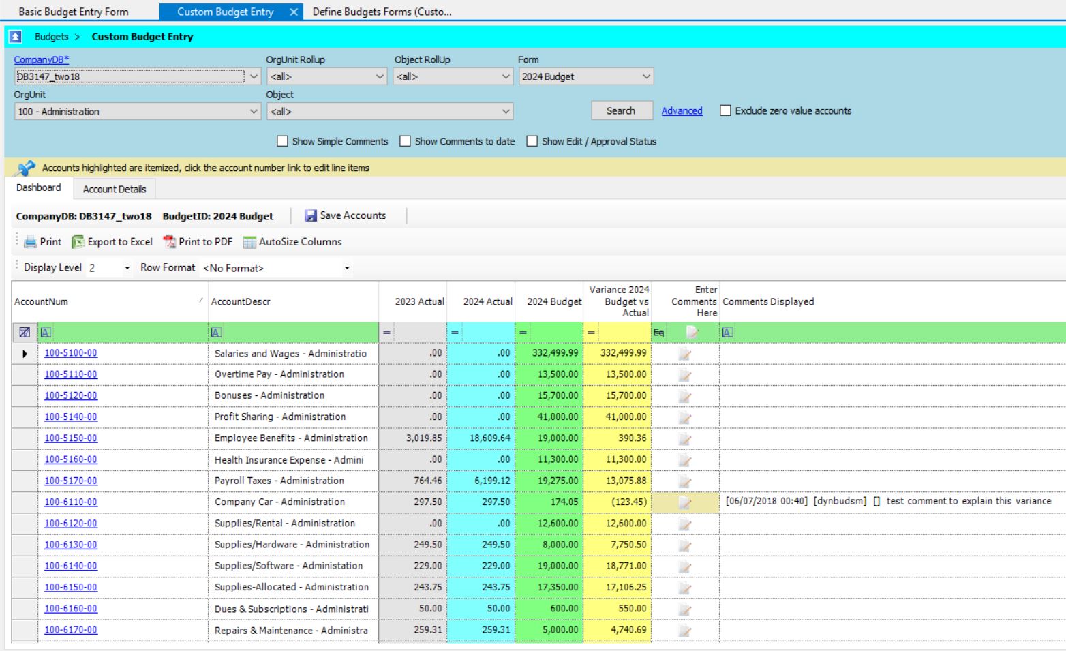Click the Print to PDF icon
Image resolution: width=1066 pixels, height=651 pixels.
coord(170,242)
